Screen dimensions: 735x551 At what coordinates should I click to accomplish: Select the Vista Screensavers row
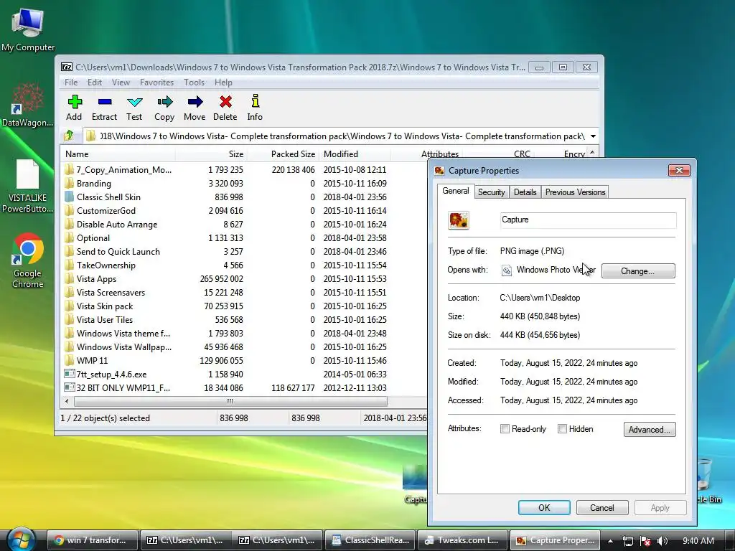click(244, 293)
